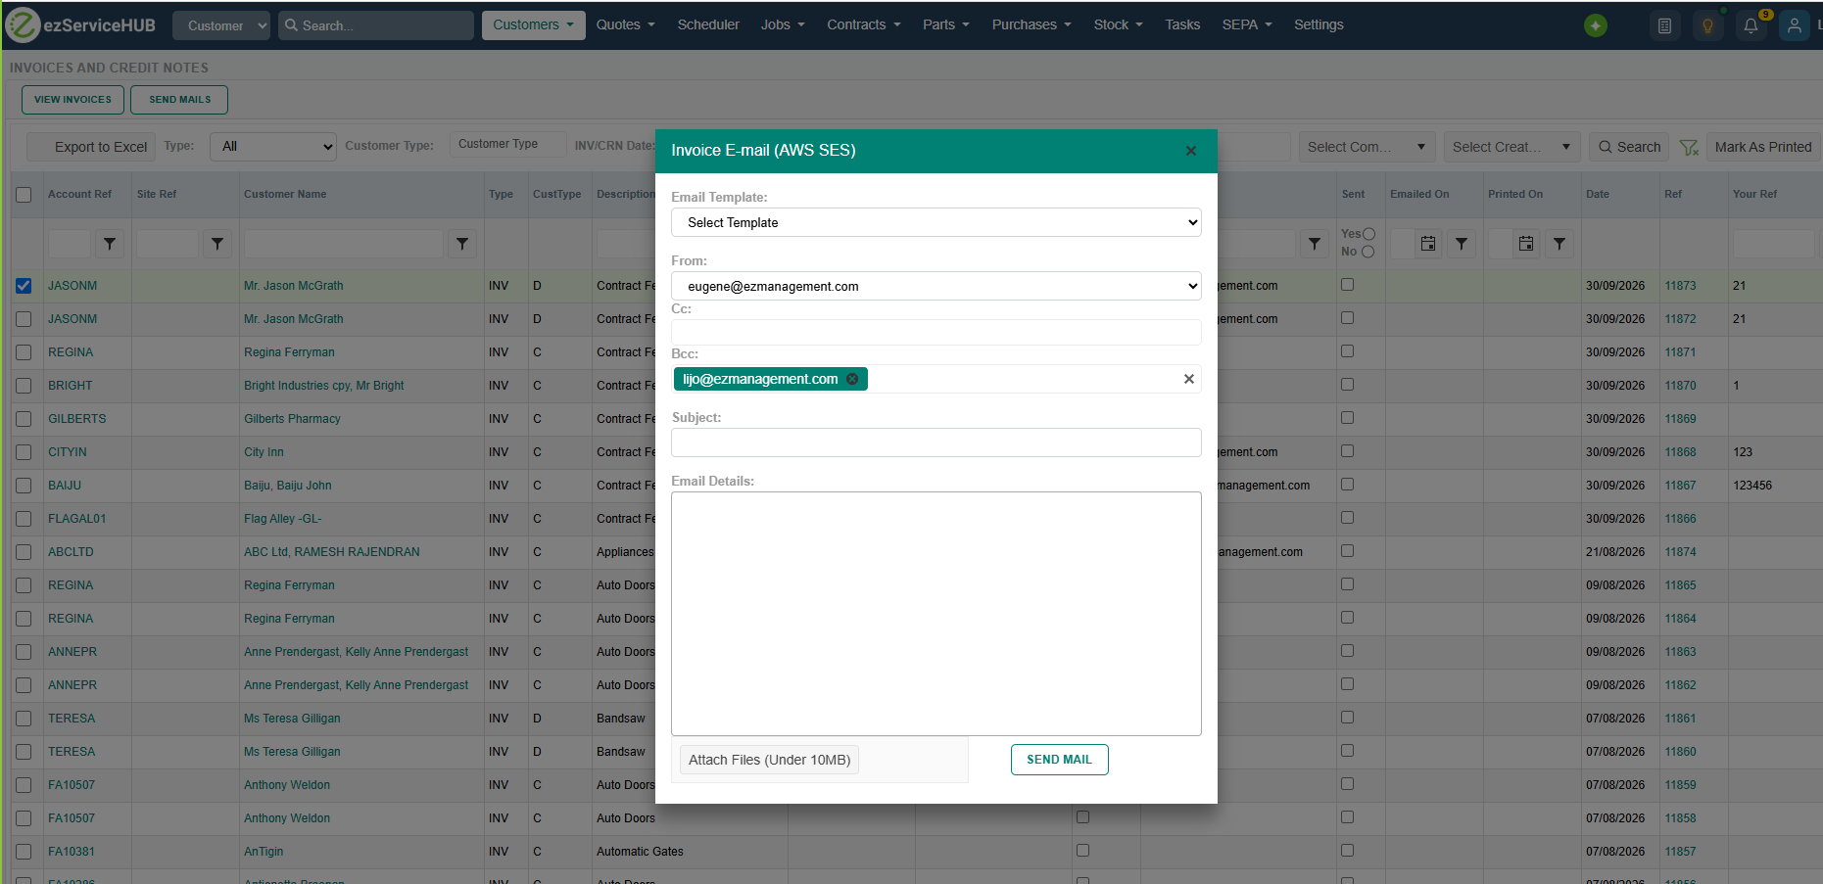Open the document list icon in header

click(x=1664, y=26)
